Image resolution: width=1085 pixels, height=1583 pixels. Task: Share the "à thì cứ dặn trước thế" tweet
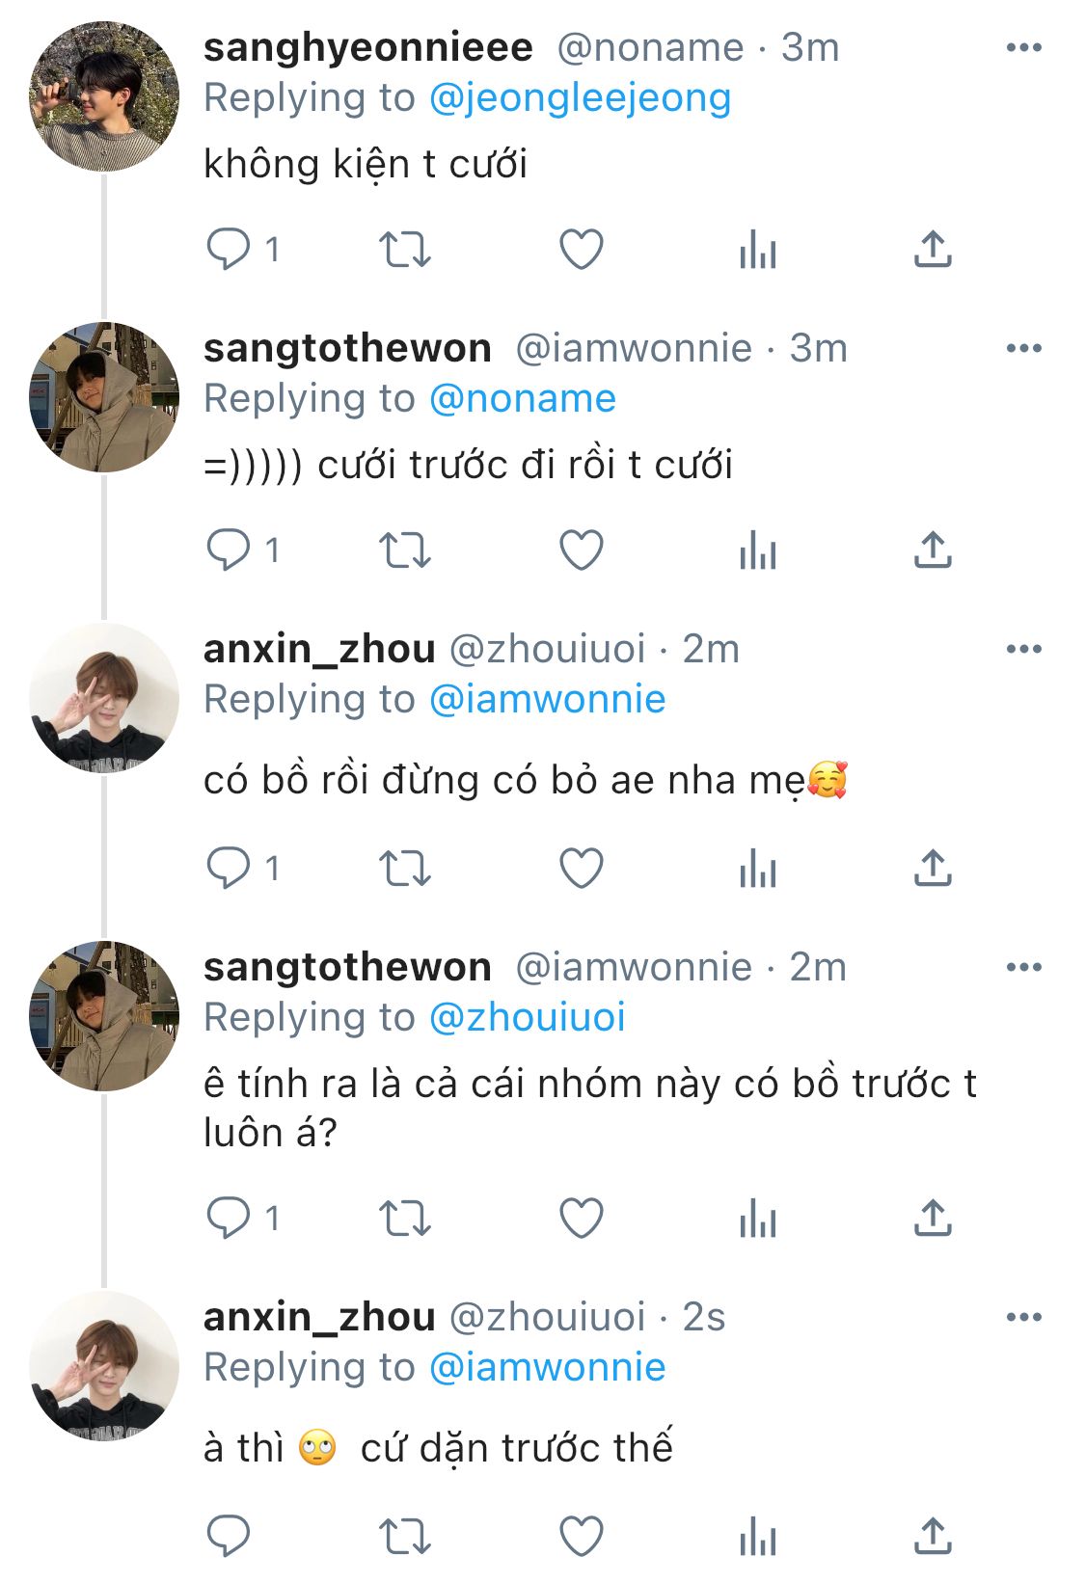933,1536
